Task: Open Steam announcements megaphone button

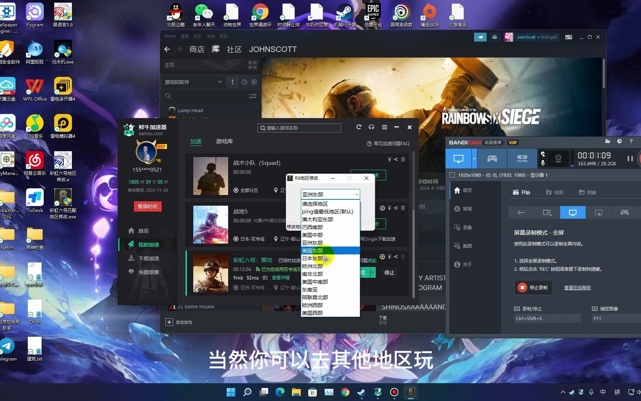Action: pyautogui.click(x=480, y=37)
